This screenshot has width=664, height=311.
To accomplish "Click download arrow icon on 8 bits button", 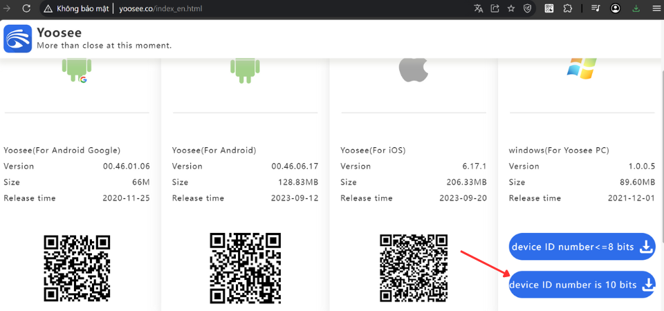I will point(646,247).
